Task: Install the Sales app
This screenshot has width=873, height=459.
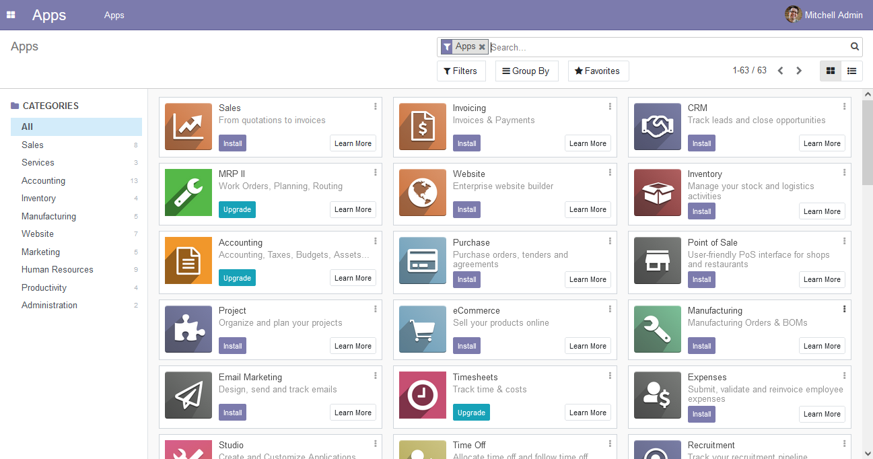Action: click(x=232, y=143)
